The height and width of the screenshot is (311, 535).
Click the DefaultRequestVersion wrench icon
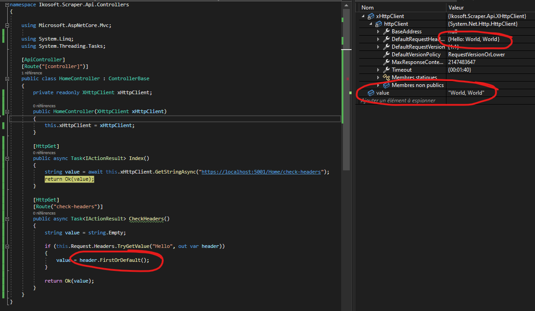point(386,46)
